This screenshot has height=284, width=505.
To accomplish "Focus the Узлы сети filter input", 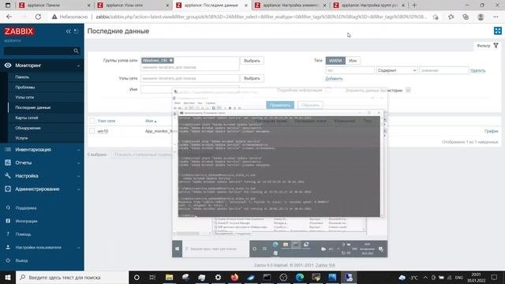I will click(190, 78).
